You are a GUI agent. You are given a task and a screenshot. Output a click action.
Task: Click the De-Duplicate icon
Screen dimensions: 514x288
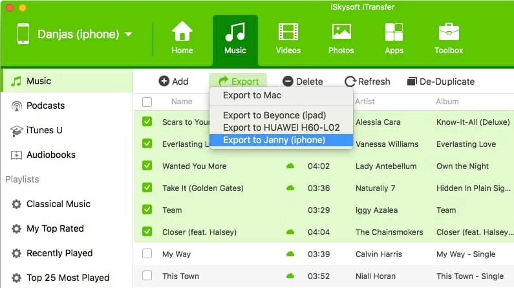[411, 82]
